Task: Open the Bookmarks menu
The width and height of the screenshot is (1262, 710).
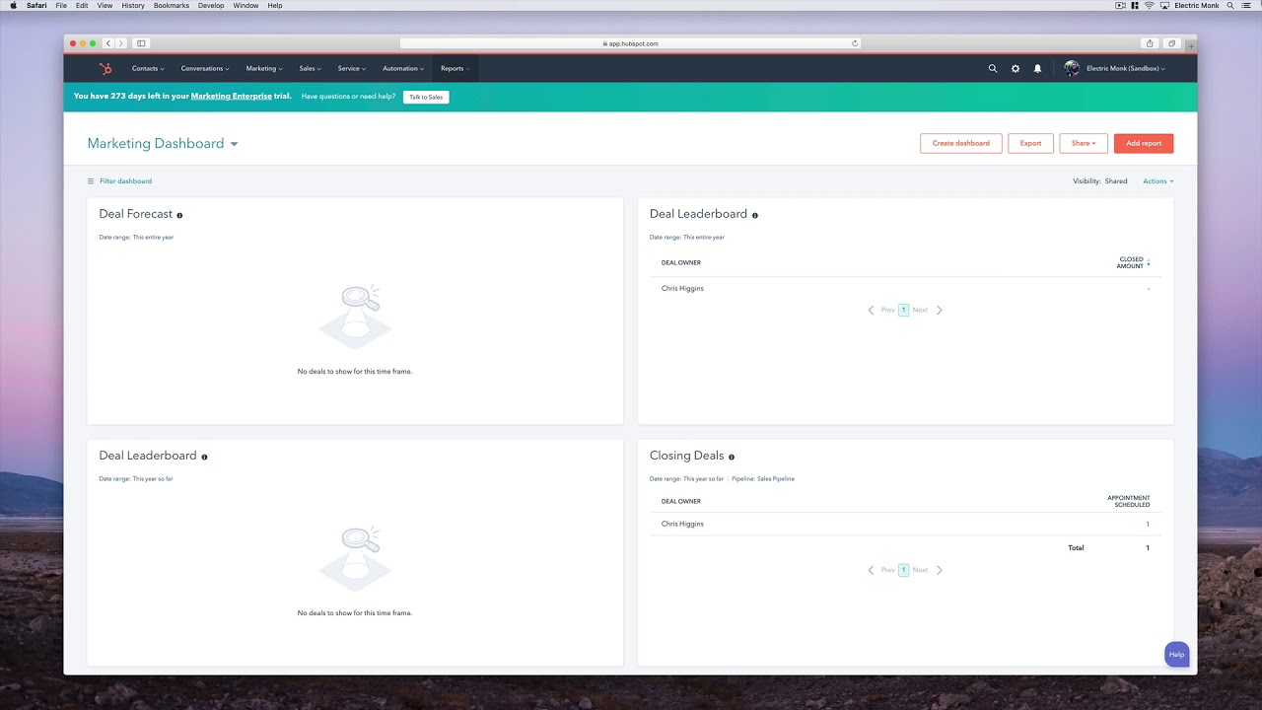Action: (x=172, y=5)
